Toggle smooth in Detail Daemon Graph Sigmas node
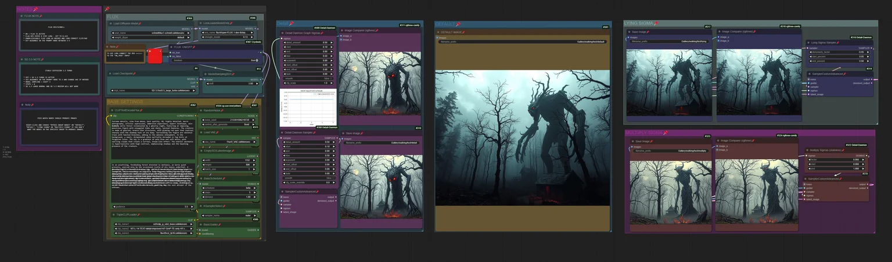 click(308, 78)
